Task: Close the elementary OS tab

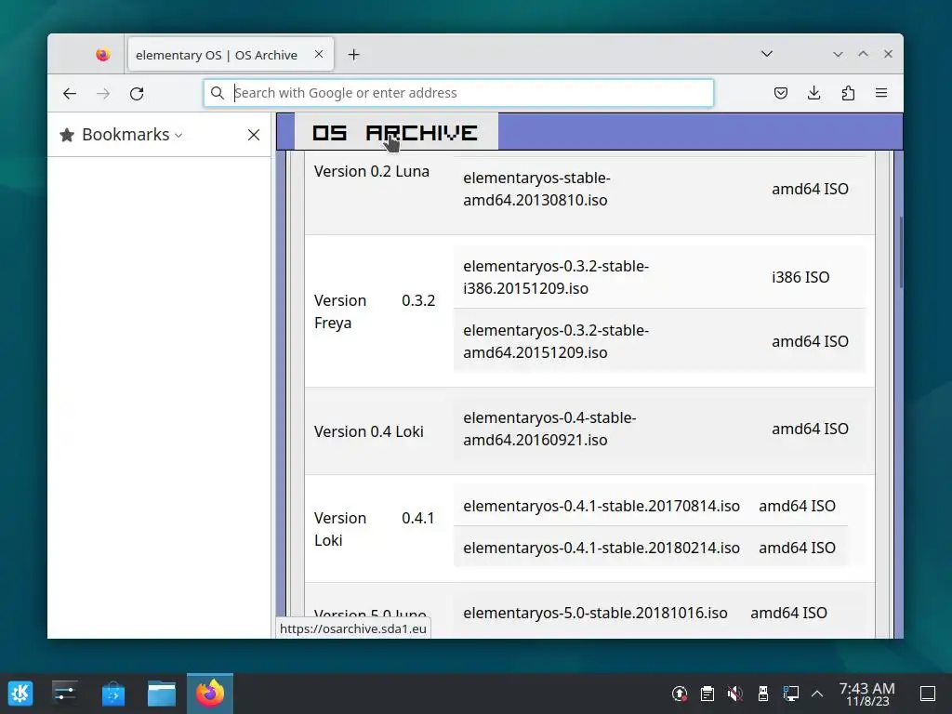Action: pyautogui.click(x=319, y=54)
